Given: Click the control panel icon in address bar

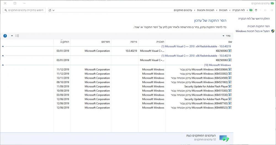Looking at the screenshot, I should point(251,10).
